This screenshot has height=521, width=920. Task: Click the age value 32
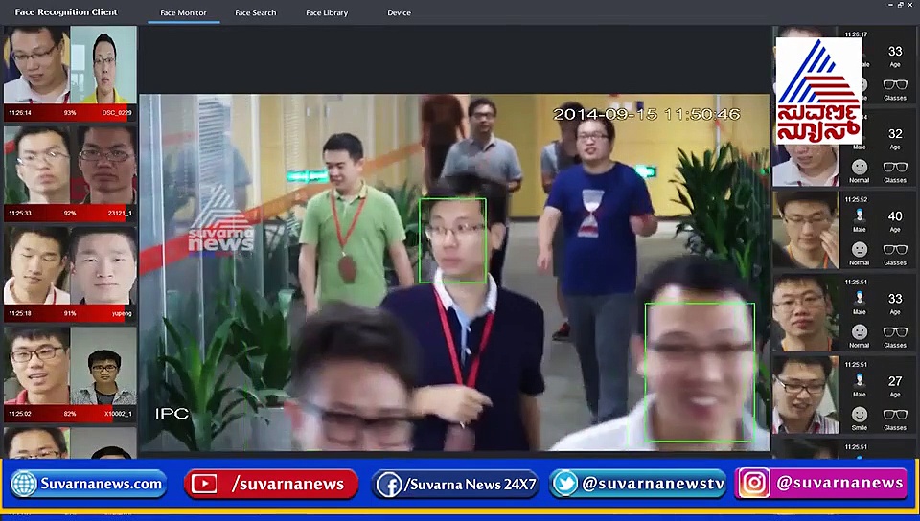point(895,134)
